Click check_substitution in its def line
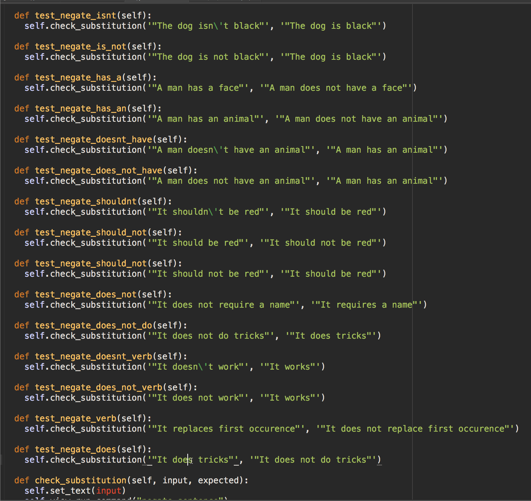Image resolution: width=531 pixels, height=501 pixels. [81, 480]
